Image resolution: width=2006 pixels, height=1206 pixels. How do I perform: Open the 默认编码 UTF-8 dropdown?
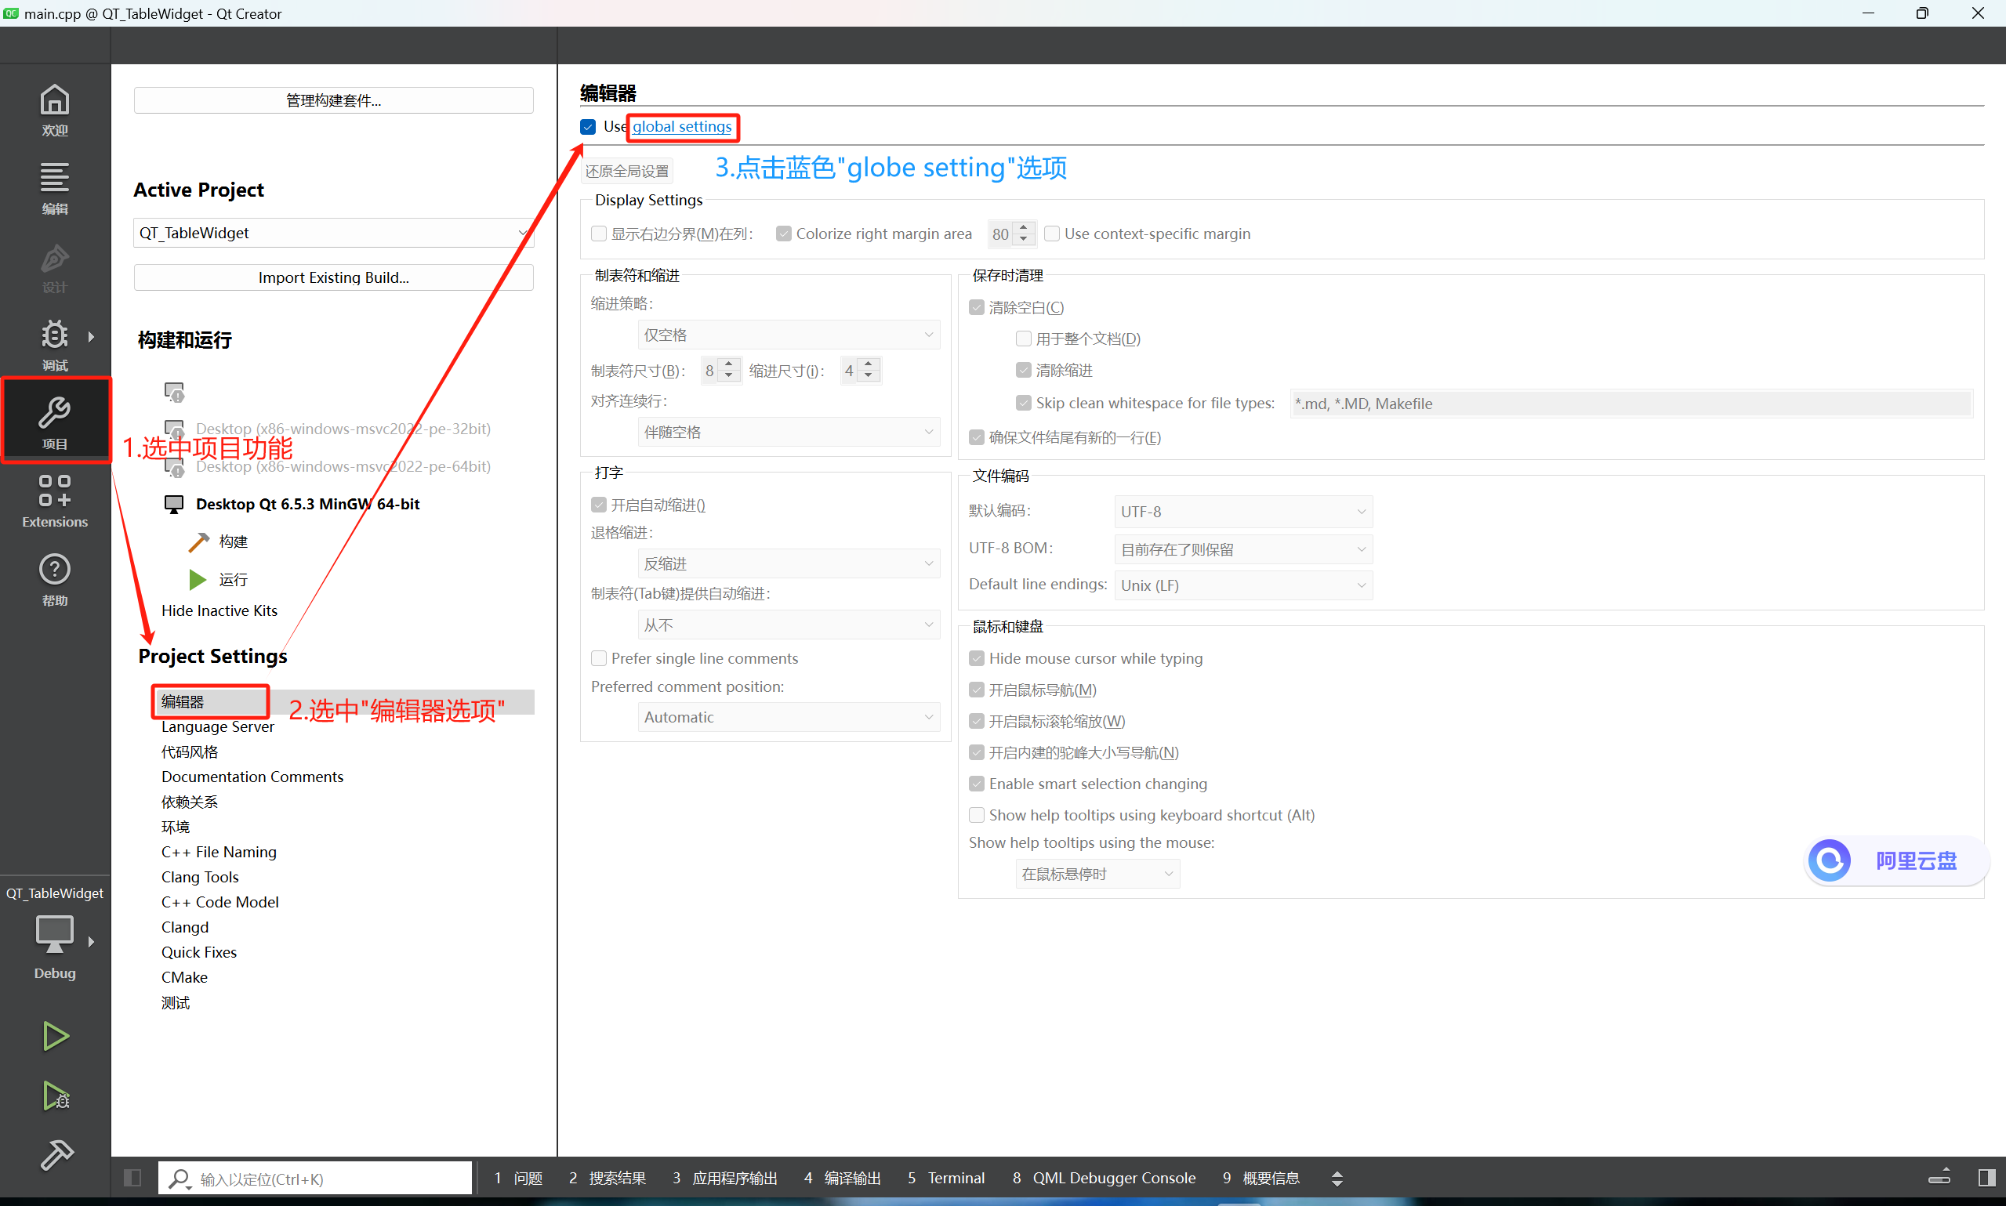tap(1242, 511)
